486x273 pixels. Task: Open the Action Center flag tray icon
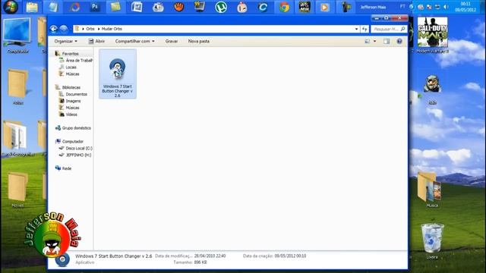(x=429, y=7)
